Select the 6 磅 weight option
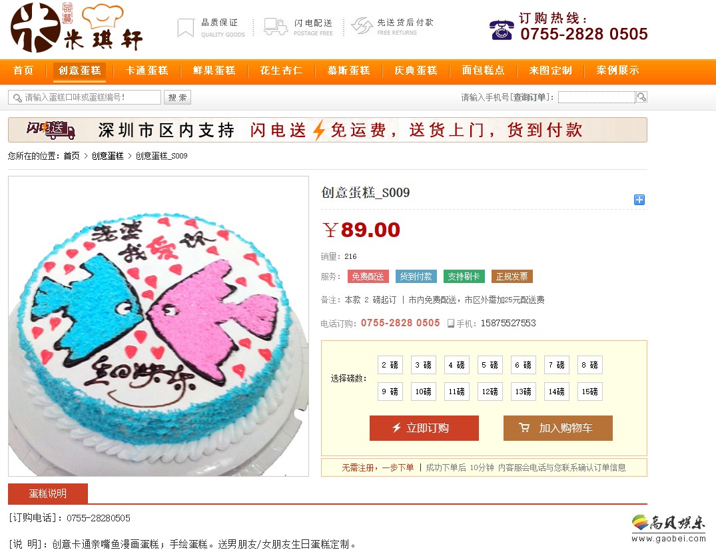The width and height of the screenshot is (716, 554). coord(524,365)
